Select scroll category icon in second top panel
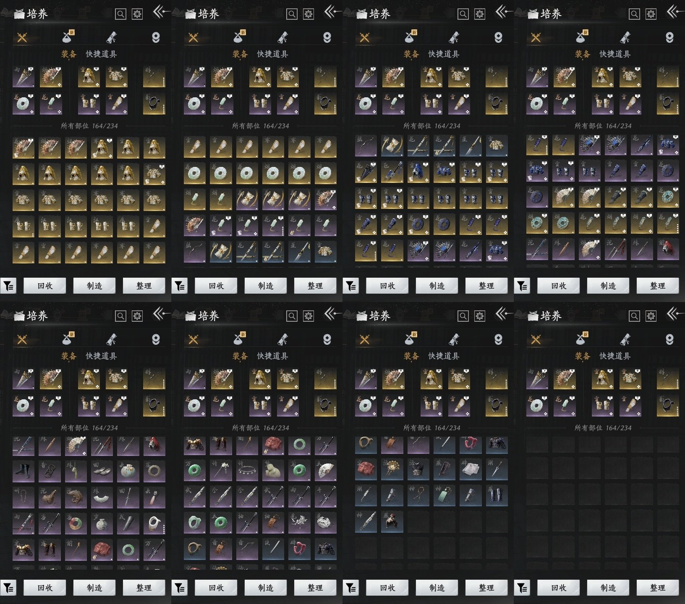685x604 pixels. (282, 37)
